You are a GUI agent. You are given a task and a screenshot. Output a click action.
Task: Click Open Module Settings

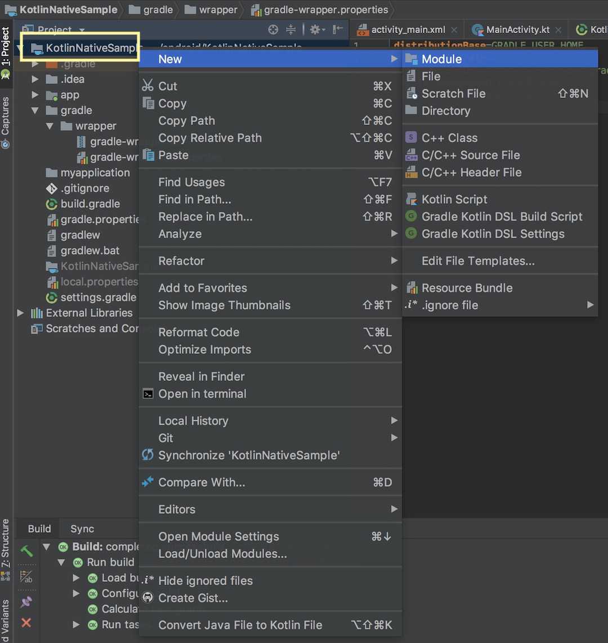[270, 536]
